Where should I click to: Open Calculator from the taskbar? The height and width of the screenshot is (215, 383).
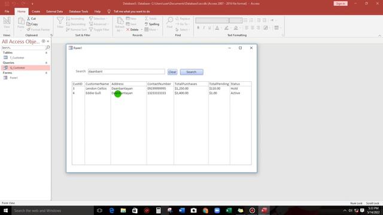(158, 210)
